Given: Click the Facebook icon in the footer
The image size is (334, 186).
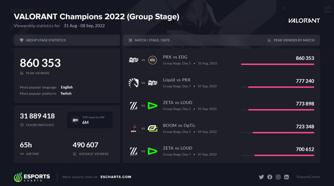Looking at the screenshot, I should coord(270,177).
